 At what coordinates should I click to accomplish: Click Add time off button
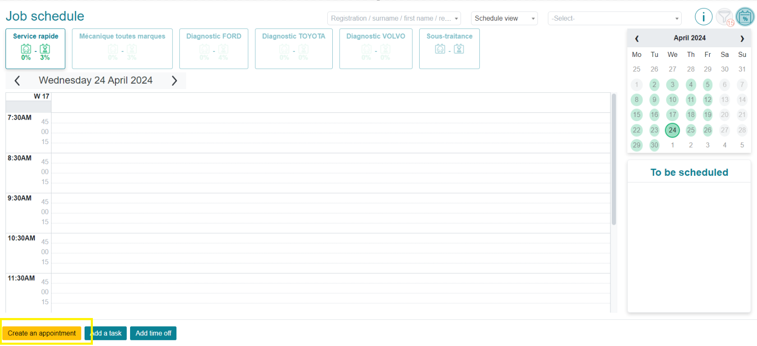point(153,333)
